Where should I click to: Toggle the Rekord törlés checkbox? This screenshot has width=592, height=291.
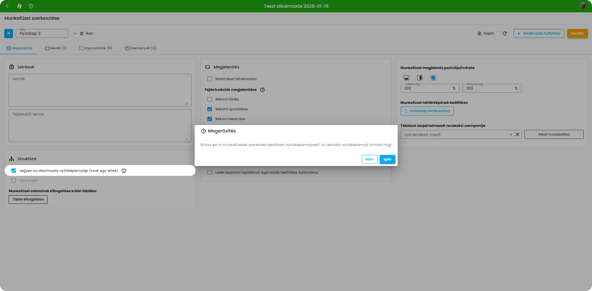(210, 99)
